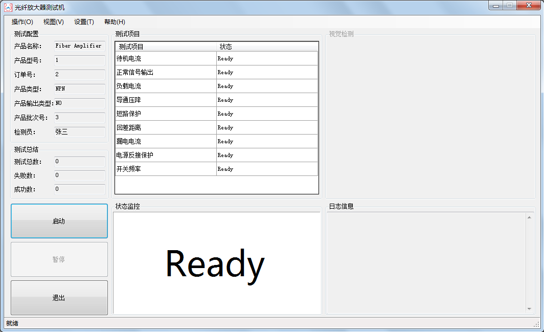This screenshot has height=332, width=544.
Task: Click the 产品类型 field showing NPN
Action: coord(79,89)
